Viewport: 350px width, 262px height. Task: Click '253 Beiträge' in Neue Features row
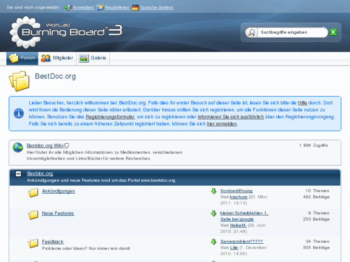click(x=316, y=219)
